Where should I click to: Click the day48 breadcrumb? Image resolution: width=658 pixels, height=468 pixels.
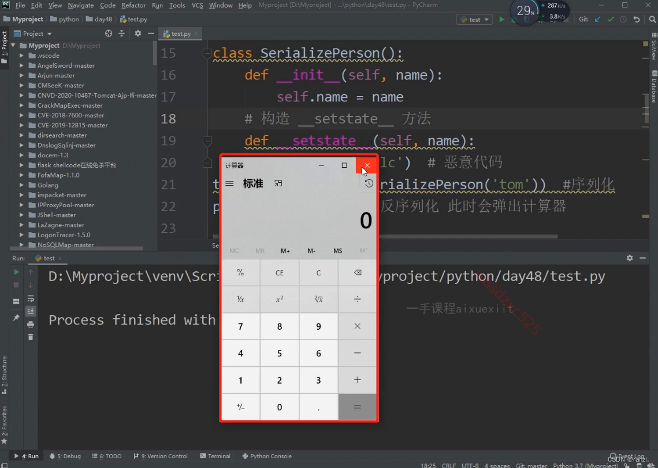tap(99, 19)
